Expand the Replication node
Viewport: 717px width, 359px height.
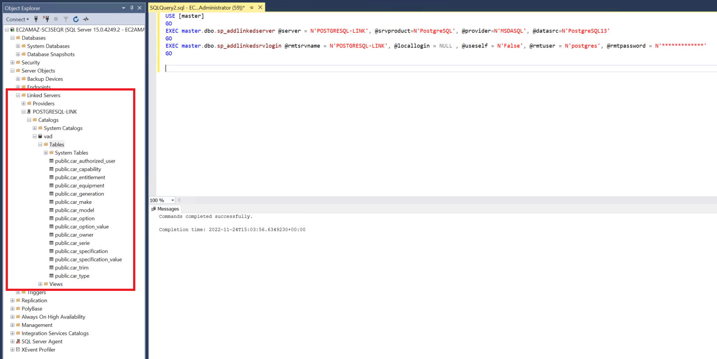click(12, 301)
